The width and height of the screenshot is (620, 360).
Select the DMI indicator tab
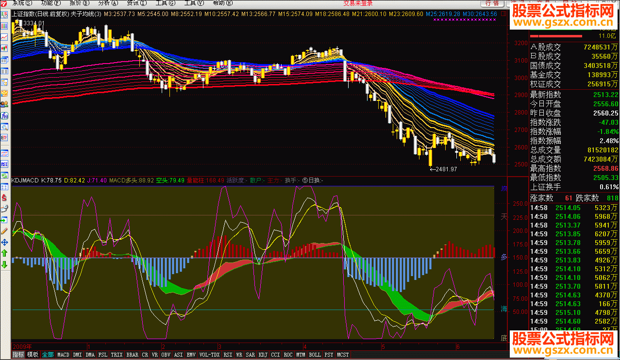tap(77, 355)
